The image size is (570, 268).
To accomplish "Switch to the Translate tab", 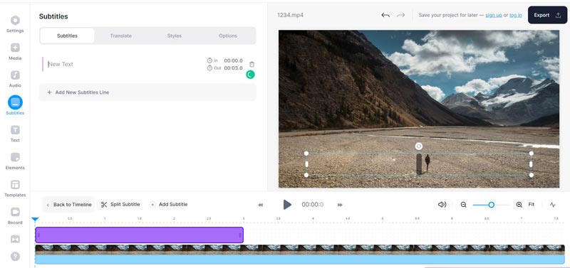I will coord(120,36).
